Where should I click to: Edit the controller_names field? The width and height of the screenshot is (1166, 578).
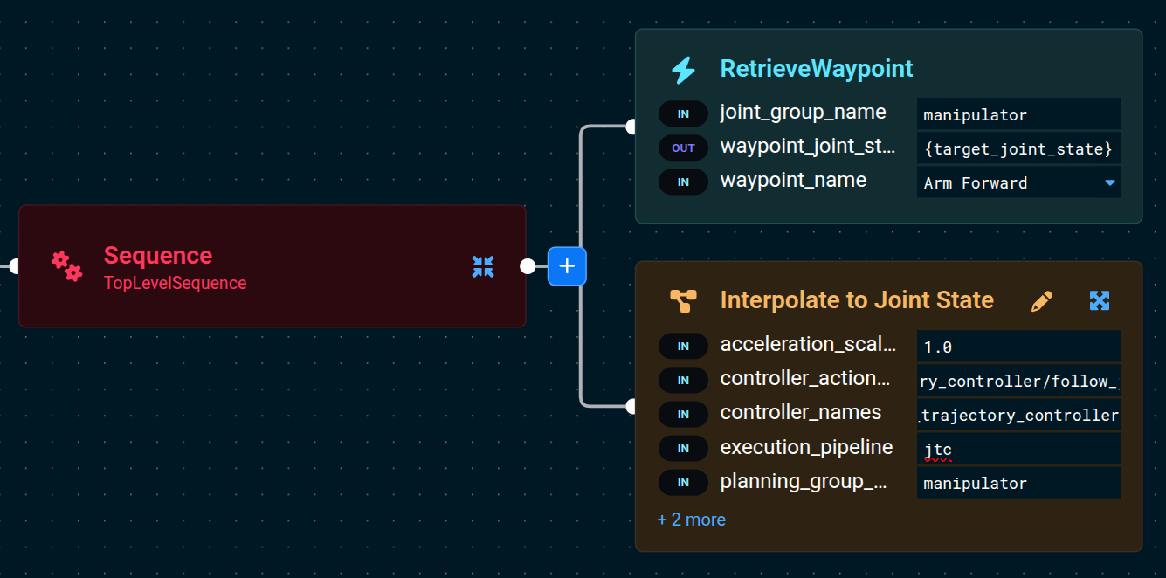[x=1018, y=415]
